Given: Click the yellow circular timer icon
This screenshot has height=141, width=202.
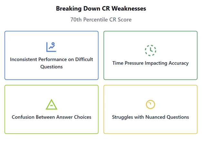Looking at the screenshot, I should tap(150, 104).
